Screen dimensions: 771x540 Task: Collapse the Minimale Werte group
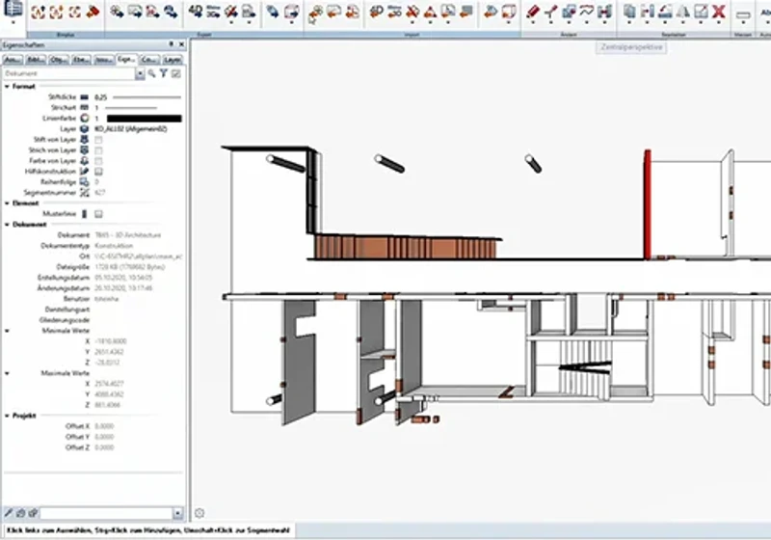(7, 331)
